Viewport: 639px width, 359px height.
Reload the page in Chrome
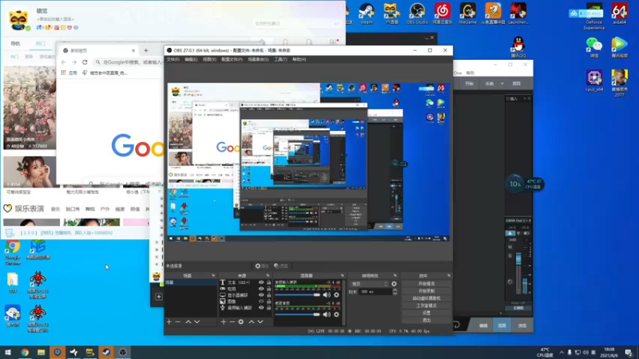(85, 62)
